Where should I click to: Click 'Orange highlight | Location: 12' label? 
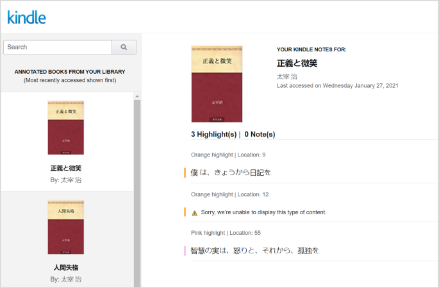click(230, 194)
